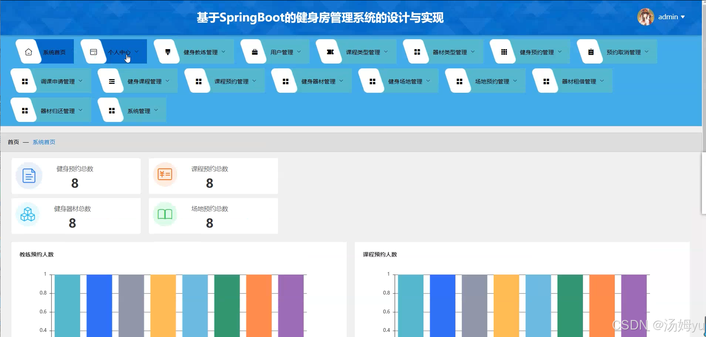Click the green book icon on 场地预约总数 card

(165, 214)
